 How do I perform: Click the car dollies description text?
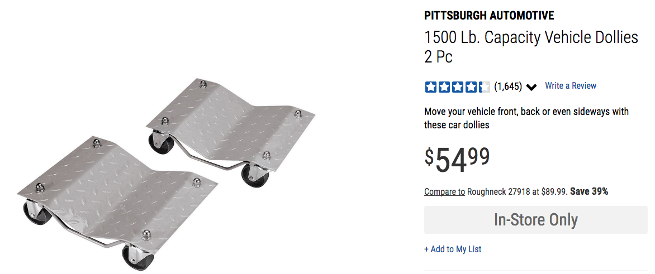pyautogui.click(x=526, y=118)
